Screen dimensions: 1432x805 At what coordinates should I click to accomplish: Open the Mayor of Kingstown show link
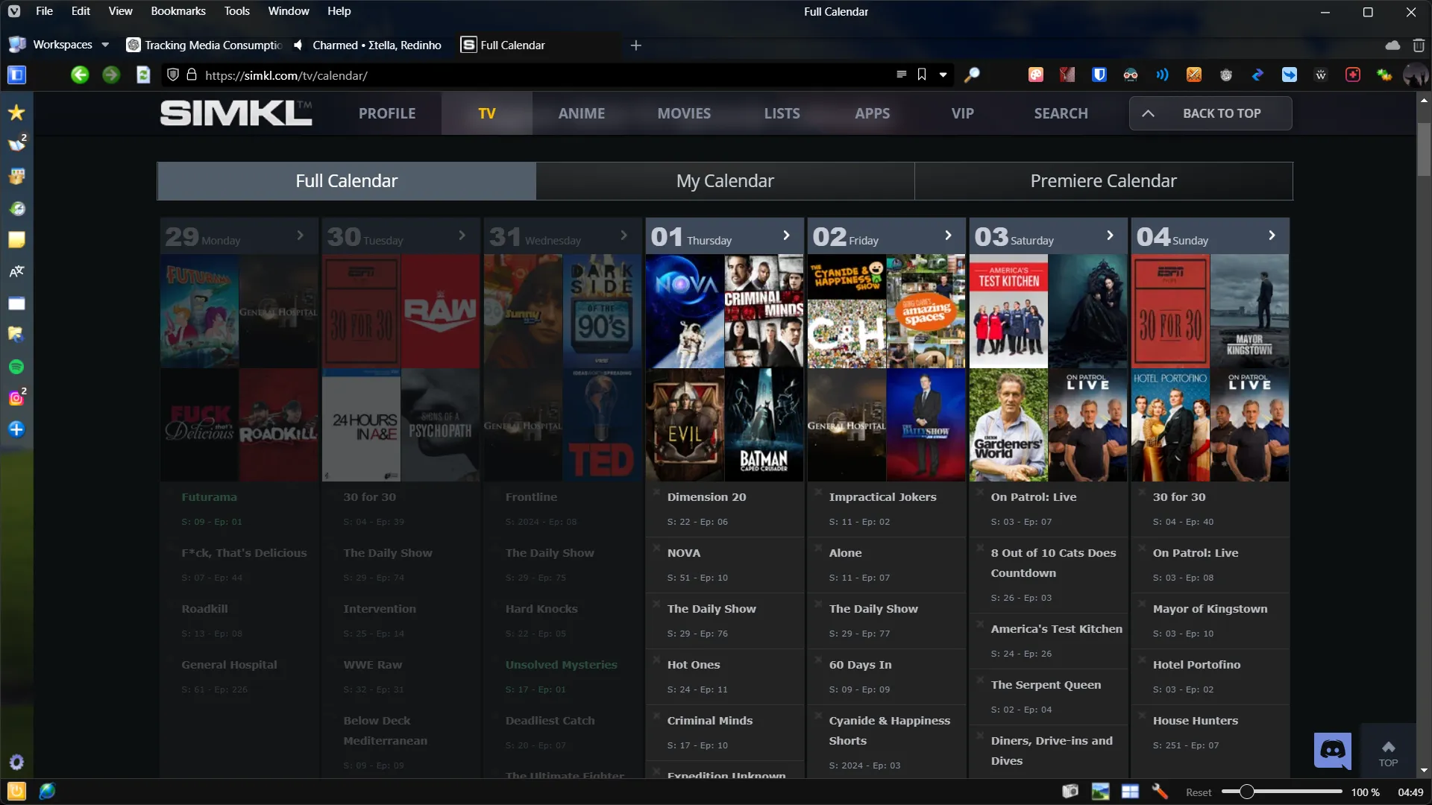point(1210,609)
